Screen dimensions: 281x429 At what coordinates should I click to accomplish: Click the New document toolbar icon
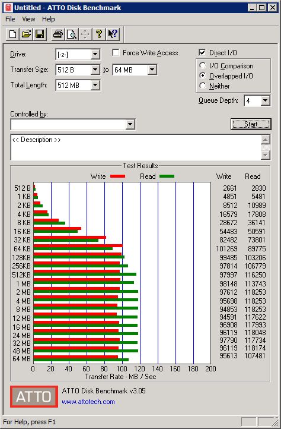tap(12, 34)
